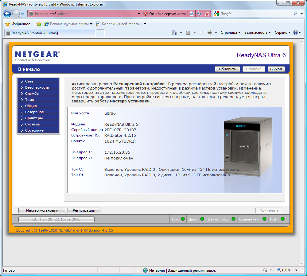Click the Home page icon
The width and height of the screenshot is (307, 276).
174,33
